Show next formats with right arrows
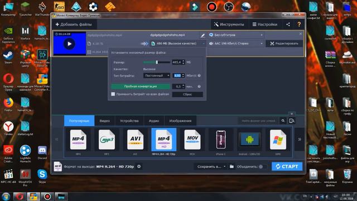 coord(300,139)
